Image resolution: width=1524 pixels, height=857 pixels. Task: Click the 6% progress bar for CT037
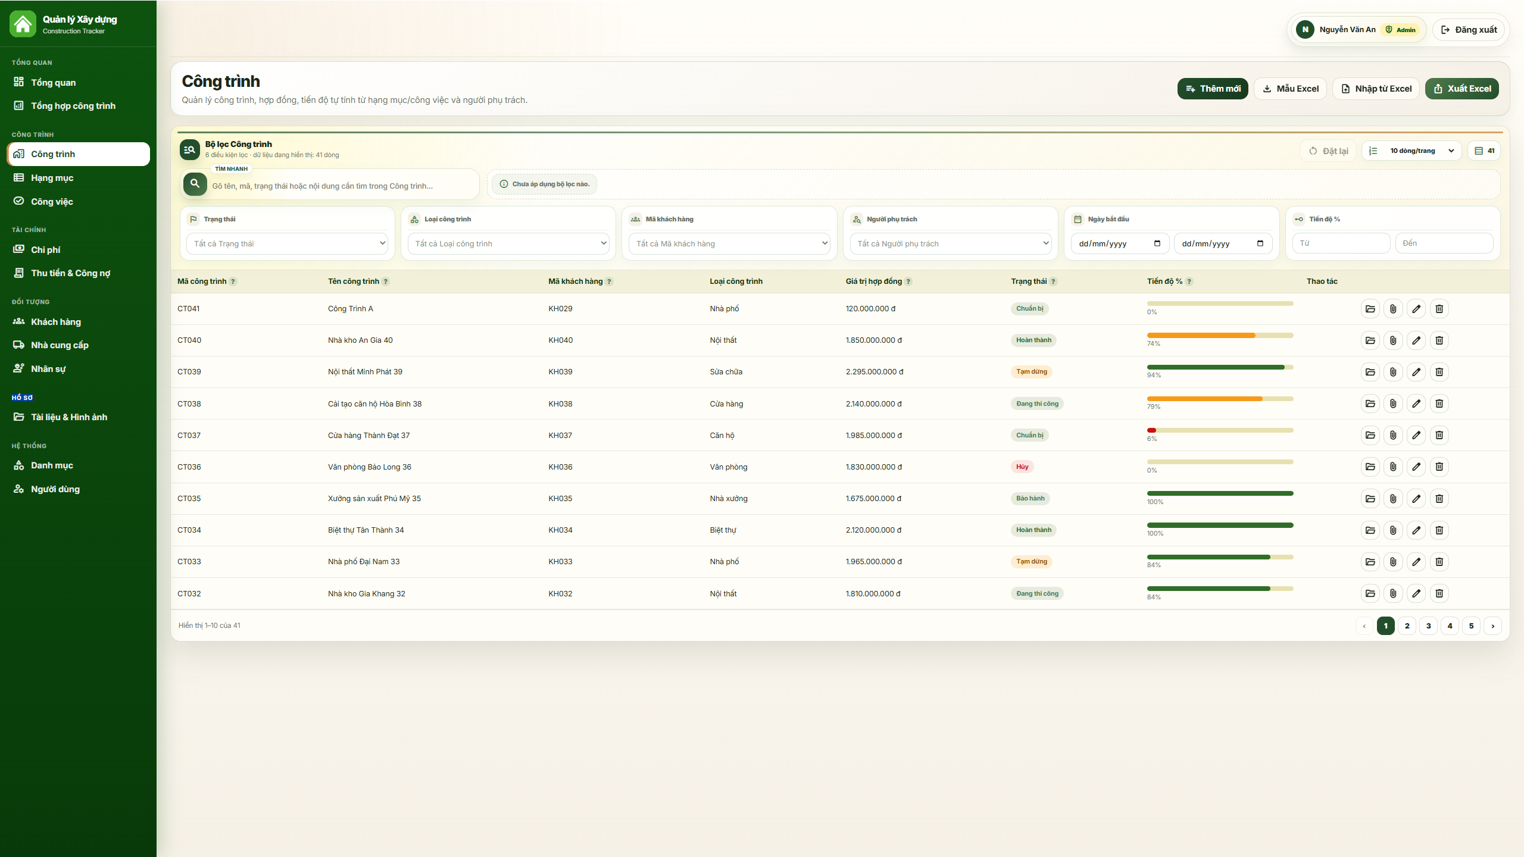pos(1220,430)
